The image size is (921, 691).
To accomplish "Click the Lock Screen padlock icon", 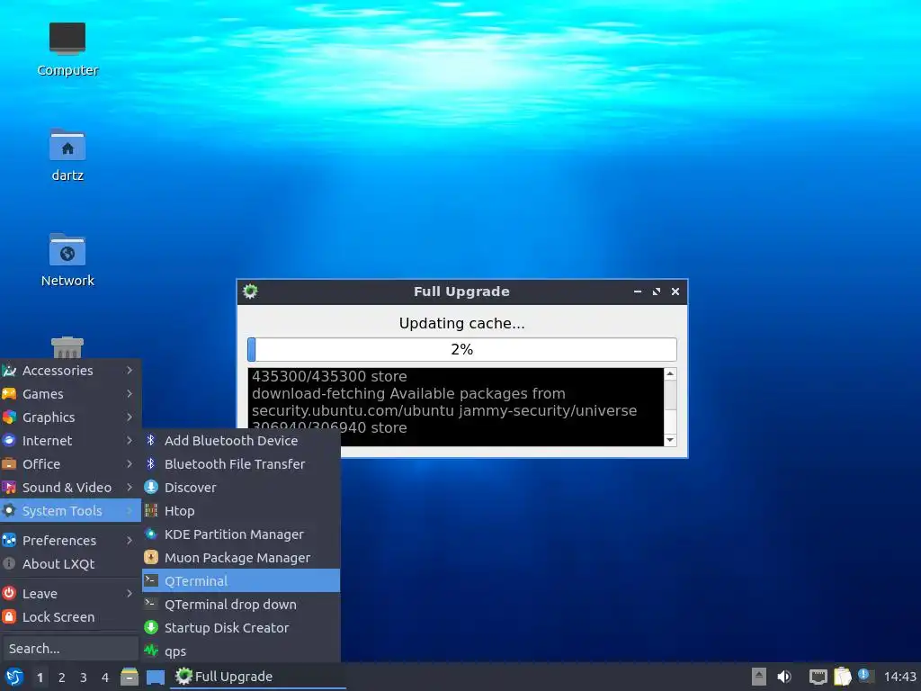I will [9, 617].
